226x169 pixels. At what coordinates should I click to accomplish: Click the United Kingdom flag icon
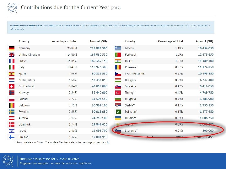(12, 54)
